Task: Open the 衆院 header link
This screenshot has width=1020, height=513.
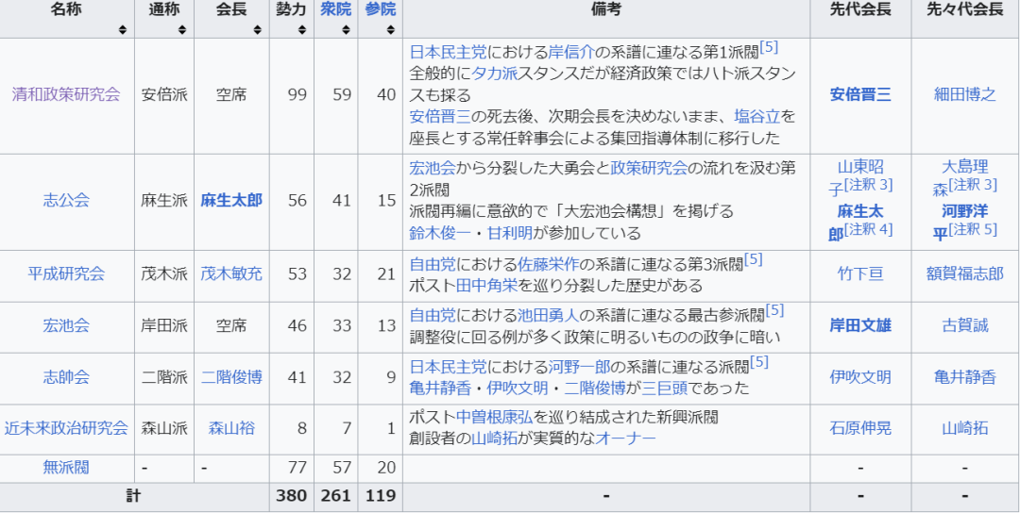Action: [335, 9]
